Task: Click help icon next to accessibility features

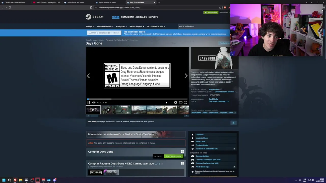Action: (234, 149)
